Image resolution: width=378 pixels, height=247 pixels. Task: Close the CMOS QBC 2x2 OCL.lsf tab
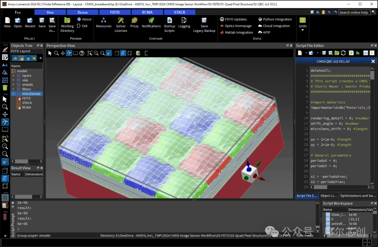pyautogui.click(x=373, y=61)
